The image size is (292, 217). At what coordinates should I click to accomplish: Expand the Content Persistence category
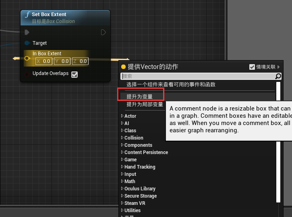122,152
